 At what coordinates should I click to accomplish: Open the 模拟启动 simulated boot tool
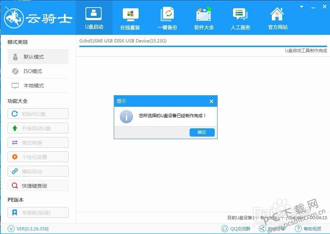pos(38,171)
